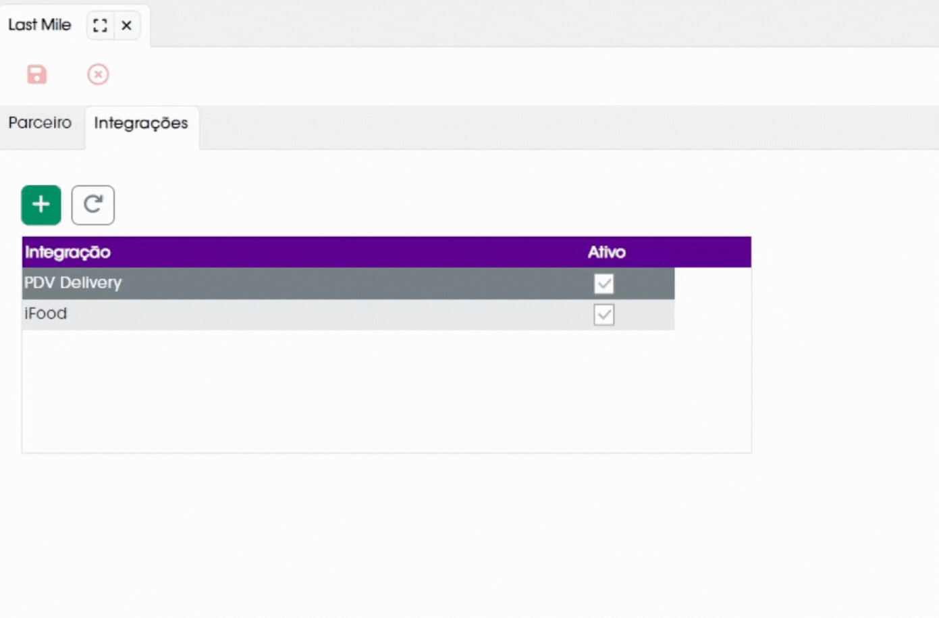Click blank toolbar area right of cancel icon

(x=473, y=74)
